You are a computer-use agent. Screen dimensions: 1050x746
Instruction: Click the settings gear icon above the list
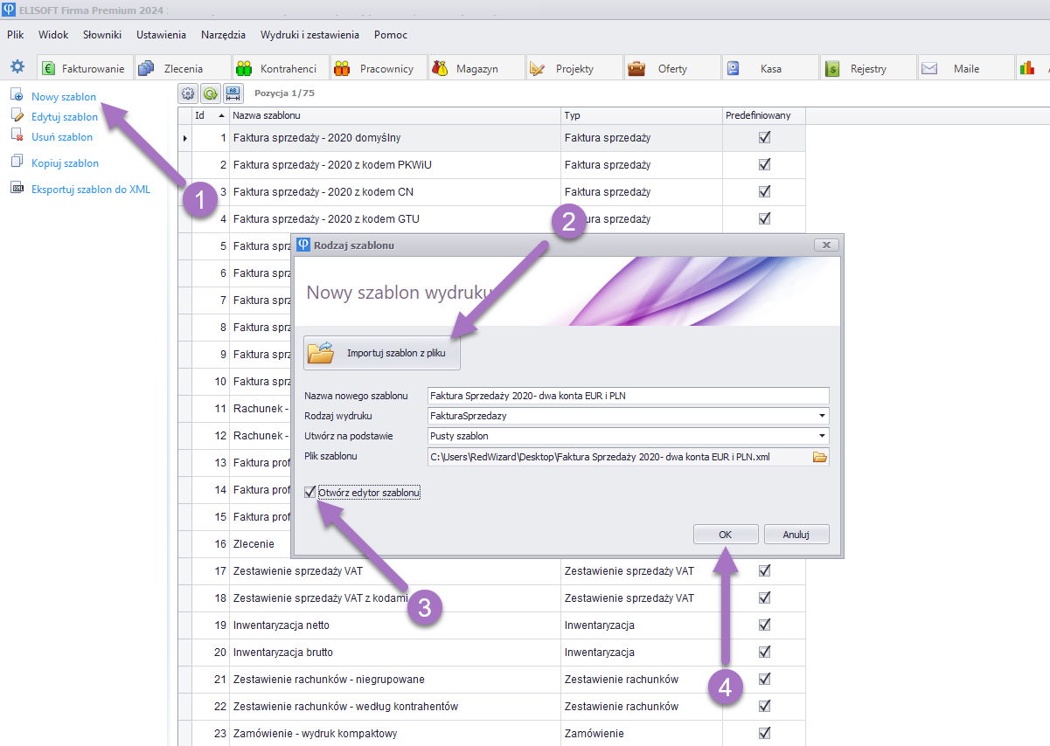[x=188, y=93]
